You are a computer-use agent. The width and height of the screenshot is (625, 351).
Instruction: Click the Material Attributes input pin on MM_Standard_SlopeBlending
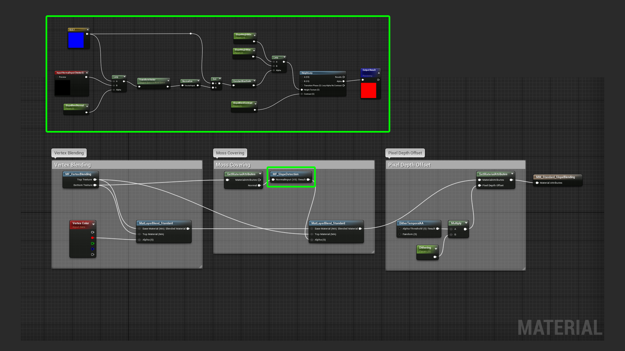(x=537, y=183)
